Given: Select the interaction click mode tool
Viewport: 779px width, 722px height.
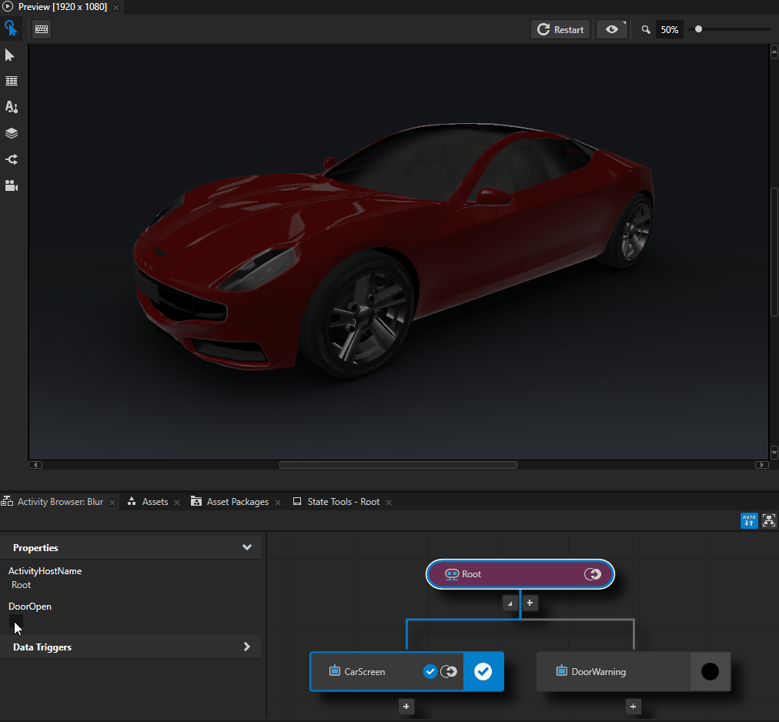Looking at the screenshot, I should [x=11, y=28].
